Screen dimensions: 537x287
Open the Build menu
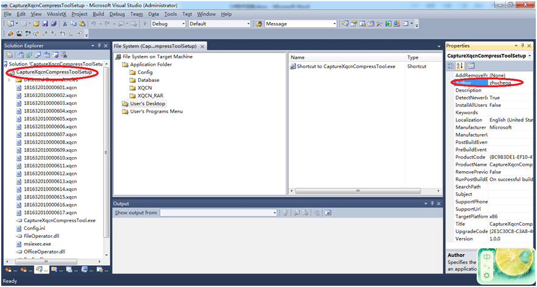click(x=99, y=14)
